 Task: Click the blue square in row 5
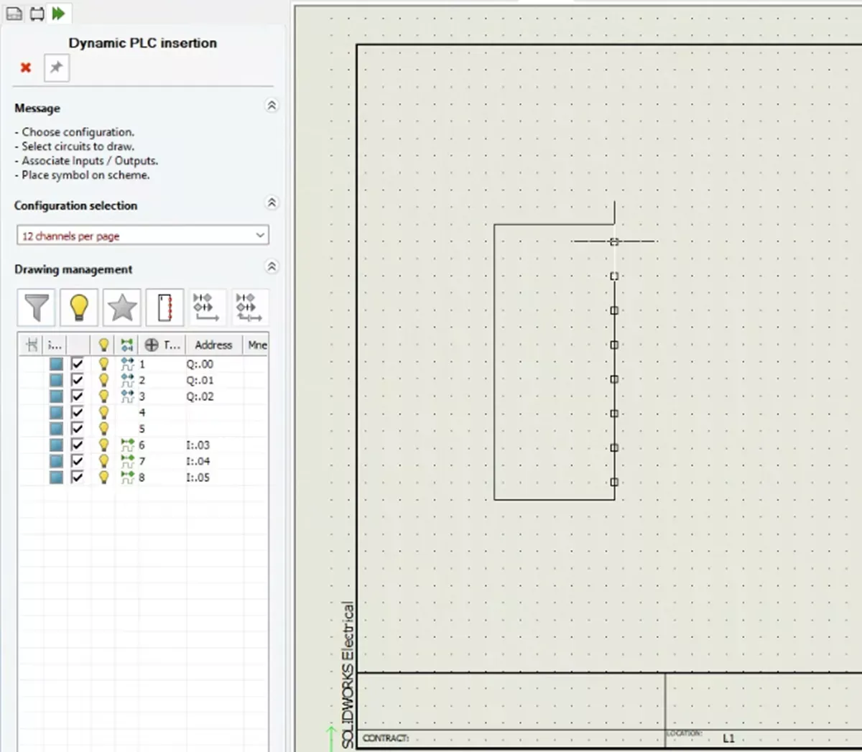click(56, 429)
